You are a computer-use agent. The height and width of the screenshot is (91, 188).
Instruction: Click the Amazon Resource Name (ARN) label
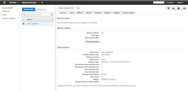87,82
